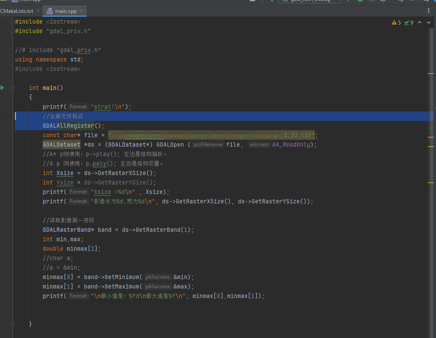Click the pszFilename parameter hint in GDALOpen
The width and height of the screenshot is (436, 338).
[x=208, y=145]
